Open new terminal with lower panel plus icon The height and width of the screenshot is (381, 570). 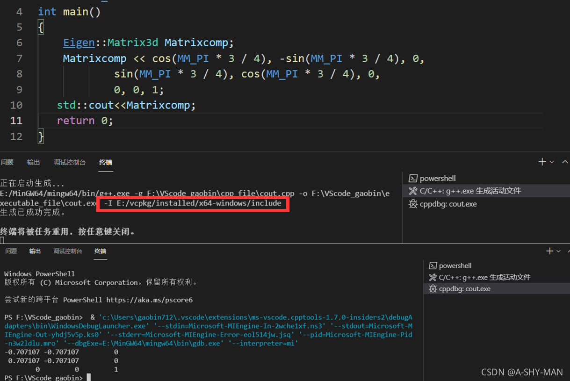(550, 251)
